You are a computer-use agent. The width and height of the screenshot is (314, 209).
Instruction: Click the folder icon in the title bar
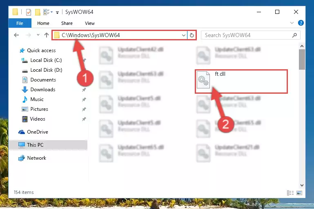(15, 12)
